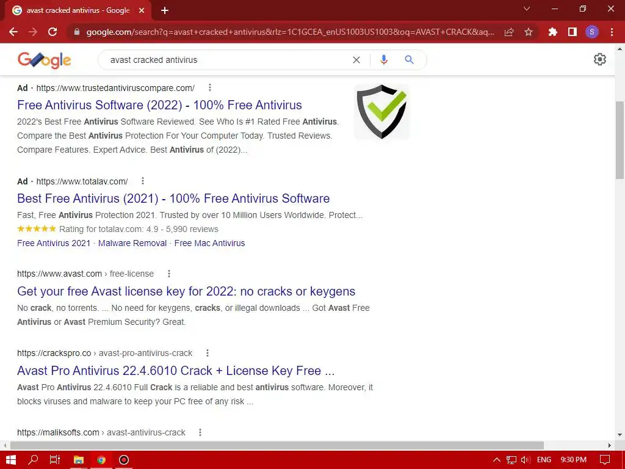The width and height of the screenshot is (625, 469).
Task: Open Google quick settings gear
Action: [600, 59]
